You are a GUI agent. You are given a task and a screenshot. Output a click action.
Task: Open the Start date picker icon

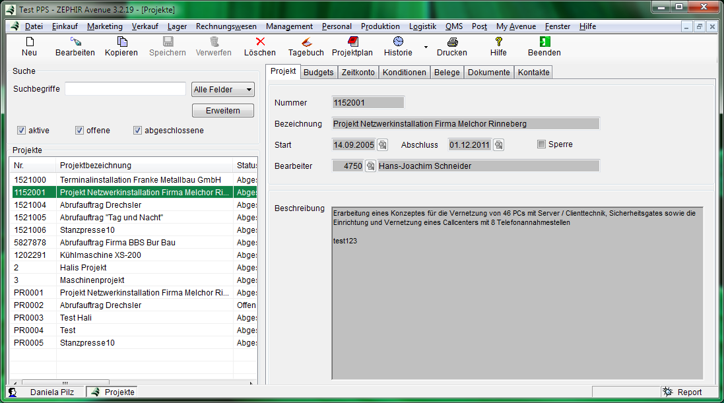coord(382,145)
